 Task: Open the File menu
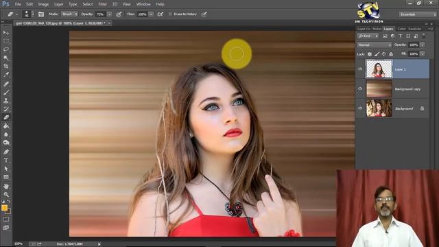point(18,4)
